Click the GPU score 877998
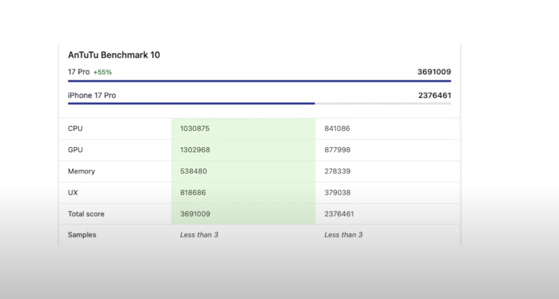559x299 pixels. [337, 150]
